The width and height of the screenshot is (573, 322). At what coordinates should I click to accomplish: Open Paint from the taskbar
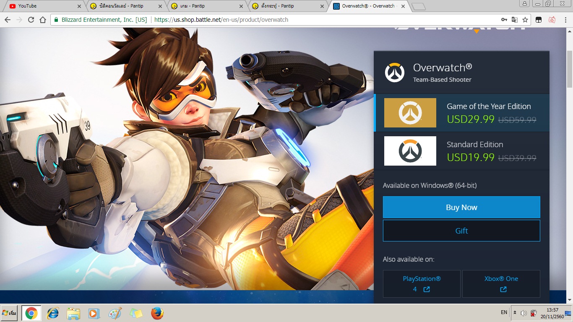pos(115,313)
